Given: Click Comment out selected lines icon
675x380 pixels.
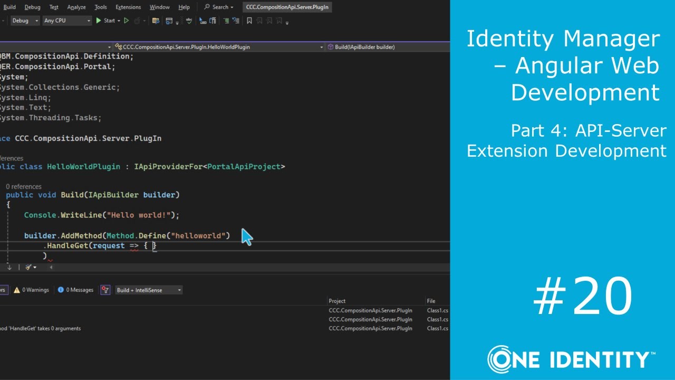Looking at the screenshot, I should pos(226,21).
